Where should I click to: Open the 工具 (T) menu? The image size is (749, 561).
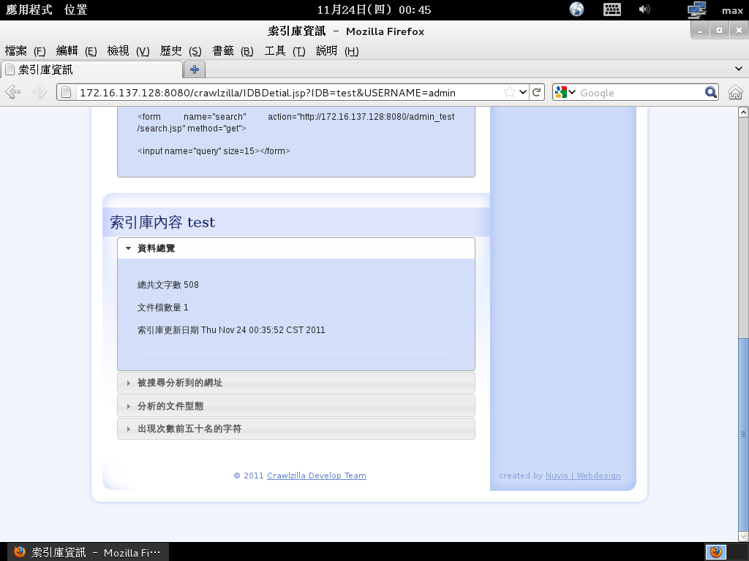tap(285, 51)
